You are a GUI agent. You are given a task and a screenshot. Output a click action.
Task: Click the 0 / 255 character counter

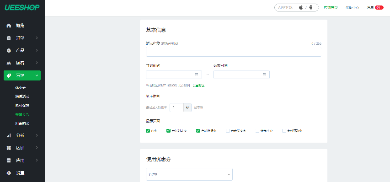[x=316, y=43]
